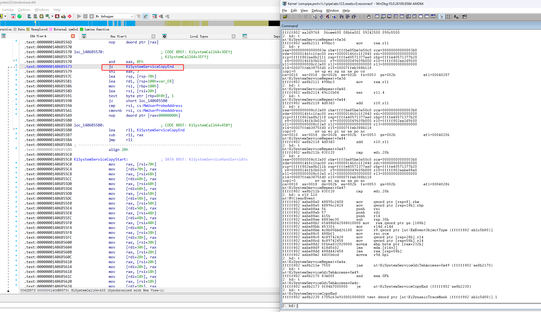Toggle the breakpoint list icon in IDA toolbar

[155, 16]
